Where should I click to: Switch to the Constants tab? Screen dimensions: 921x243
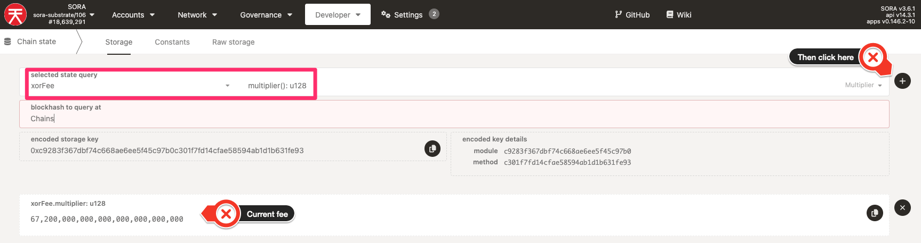point(172,42)
